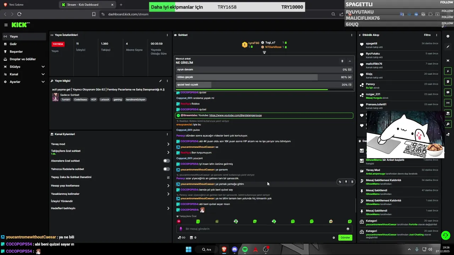Click the Bir mesaj gönderin input field
This screenshot has height=255, width=454.
click(x=264, y=229)
